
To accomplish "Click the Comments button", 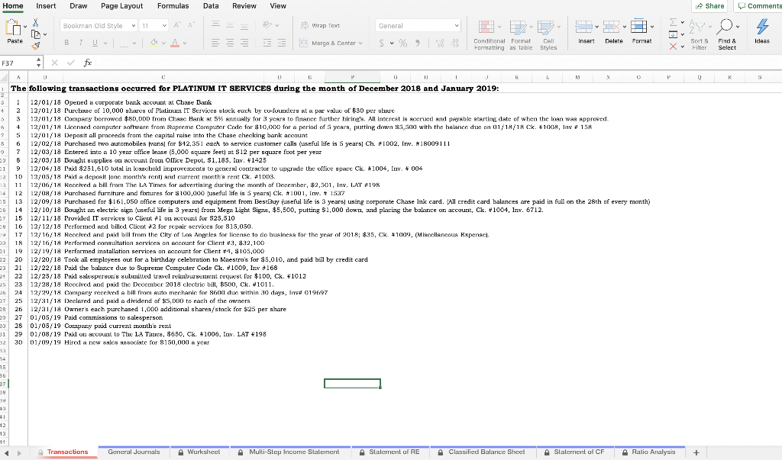I will point(759,6).
